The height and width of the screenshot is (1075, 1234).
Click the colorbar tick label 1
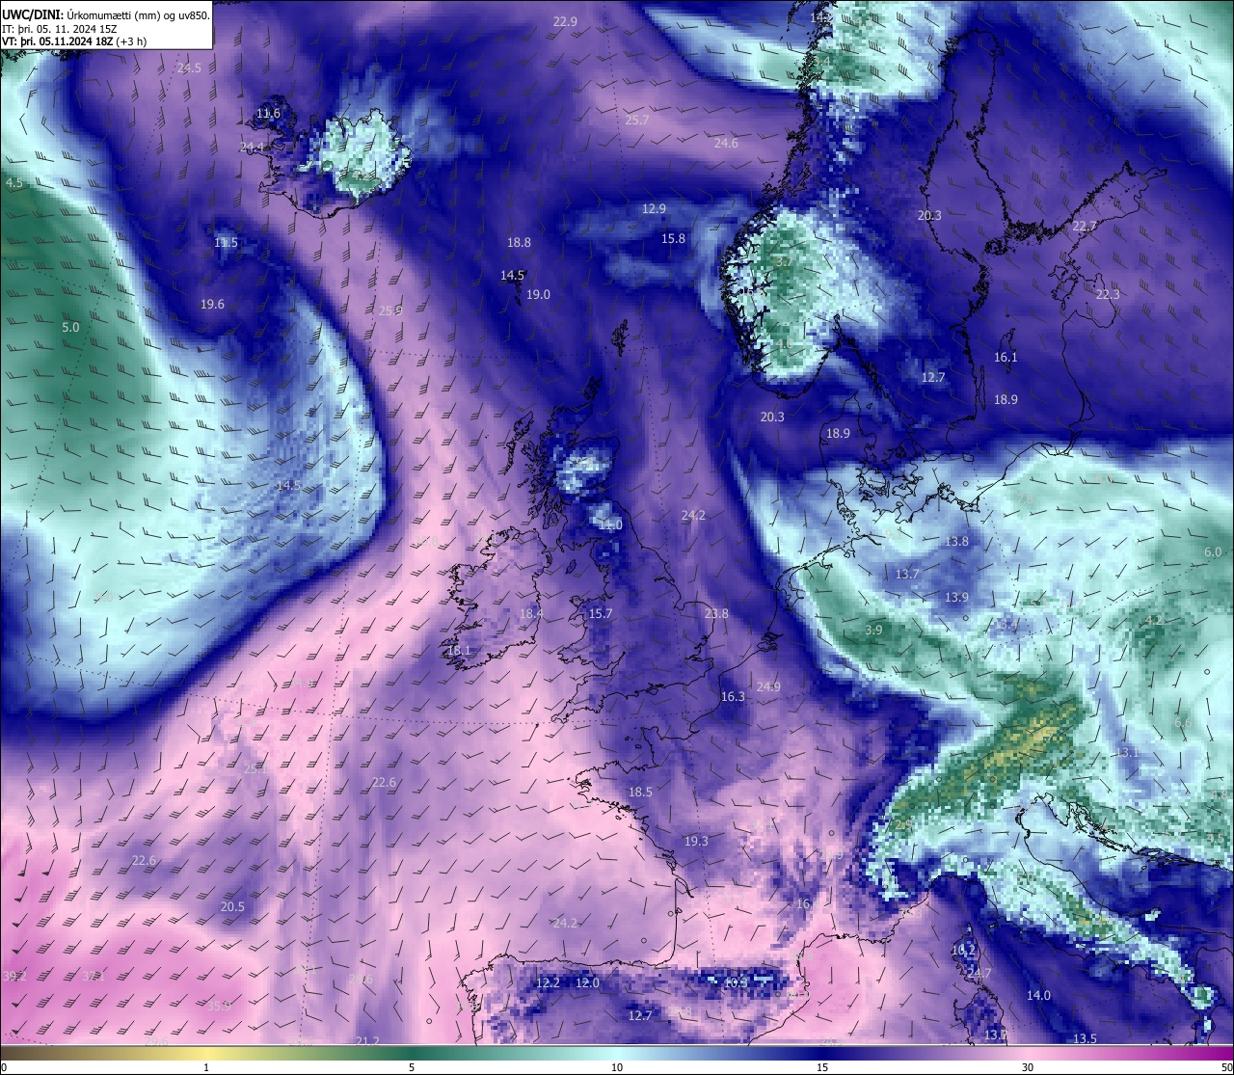point(207,1067)
